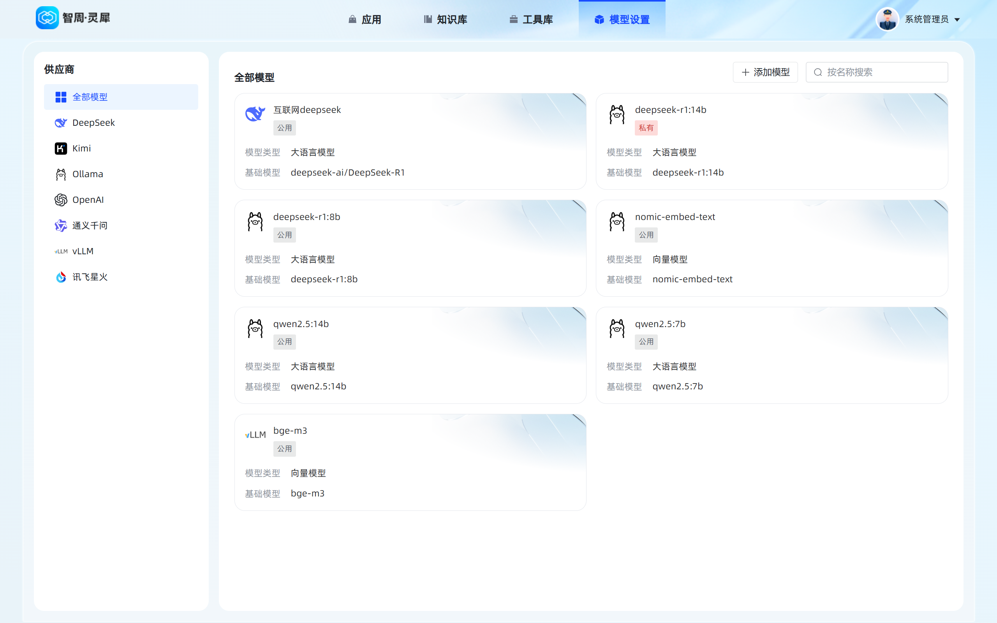Image resolution: width=997 pixels, height=623 pixels.
Task: Click Ollama icon on nomic-embed-text card
Action: (x=617, y=222)
